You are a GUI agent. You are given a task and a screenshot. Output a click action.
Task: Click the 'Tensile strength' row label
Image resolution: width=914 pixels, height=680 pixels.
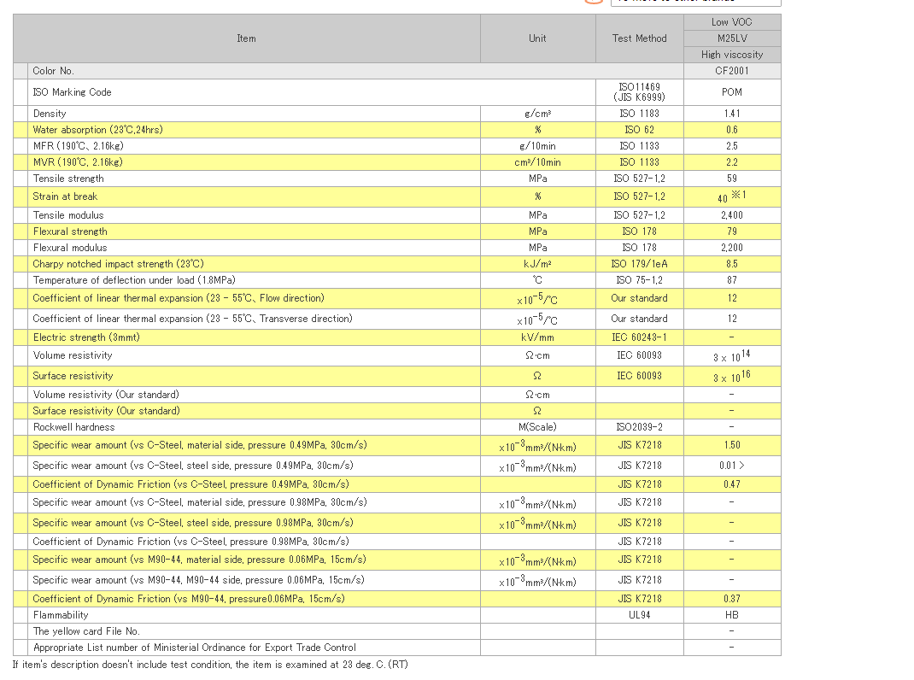68,179
